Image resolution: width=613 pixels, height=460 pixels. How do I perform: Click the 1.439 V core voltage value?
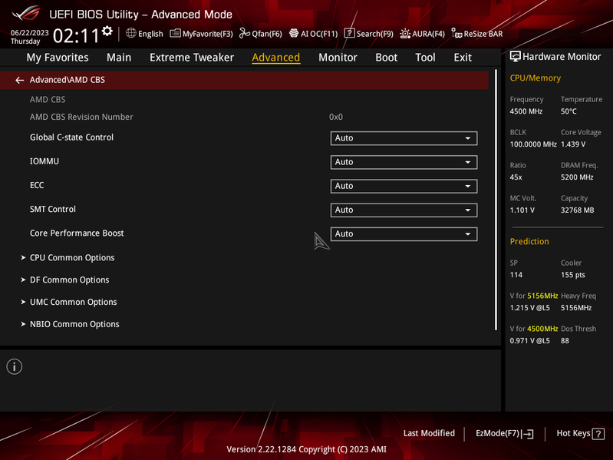coord(573,144)
